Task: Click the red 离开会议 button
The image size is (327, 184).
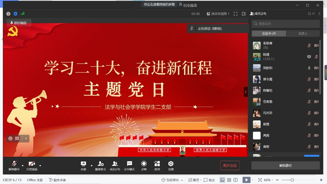Action: click(x=230, y=165)
